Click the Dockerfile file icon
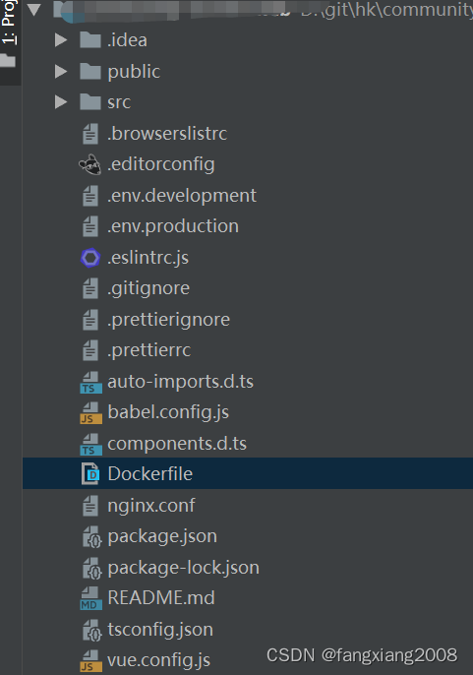Viewport: 473px width, 675px height. click(x=90, y=474)
